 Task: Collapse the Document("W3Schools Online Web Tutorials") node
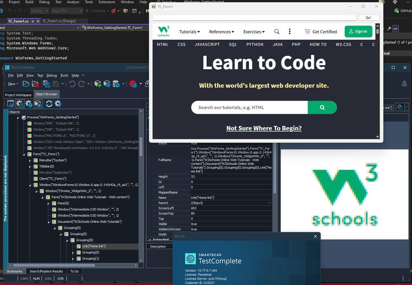click(48, 222)
